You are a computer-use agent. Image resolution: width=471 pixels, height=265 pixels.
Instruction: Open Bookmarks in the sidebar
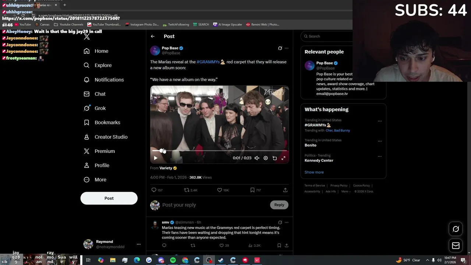[102, 123]
